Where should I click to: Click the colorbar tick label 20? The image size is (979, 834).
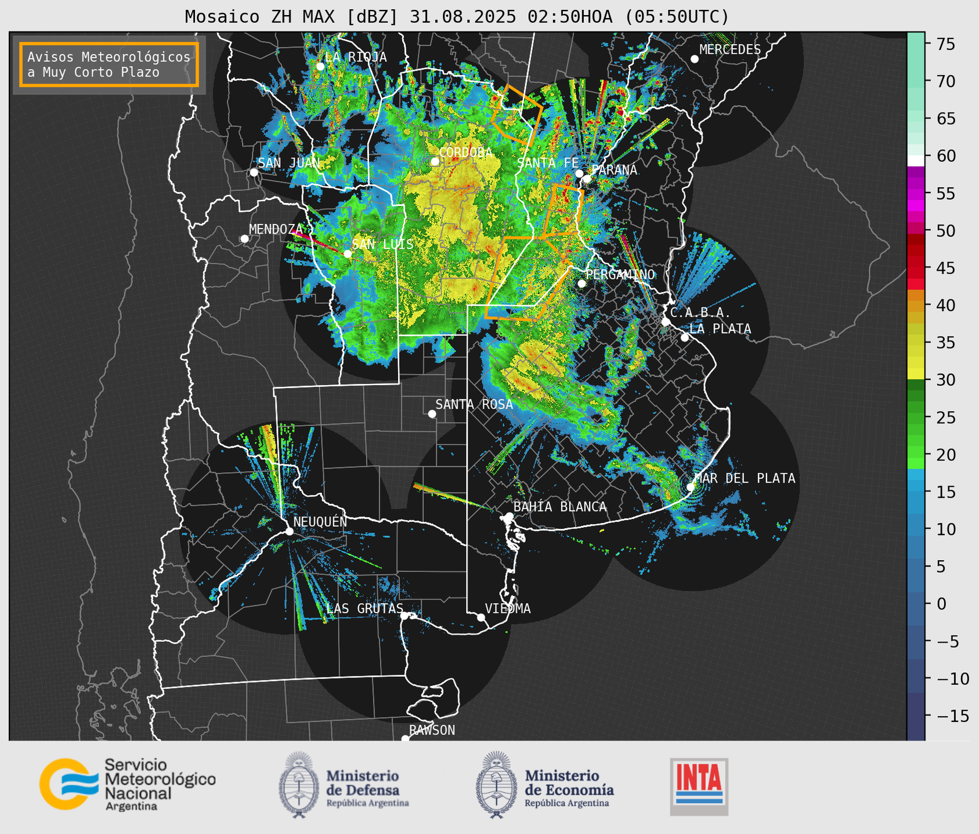pyautogui.click(x=946, y=455)
